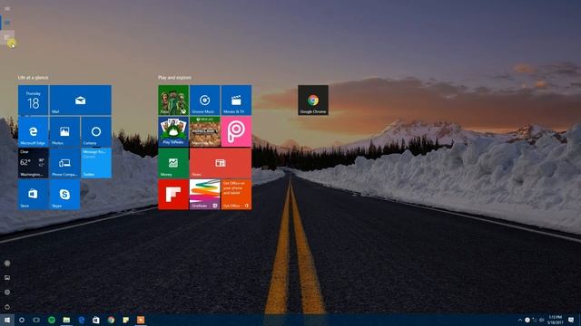The image size is (581, 326).
Task: Launch the Skype tile
Action: tap(64, 195)
